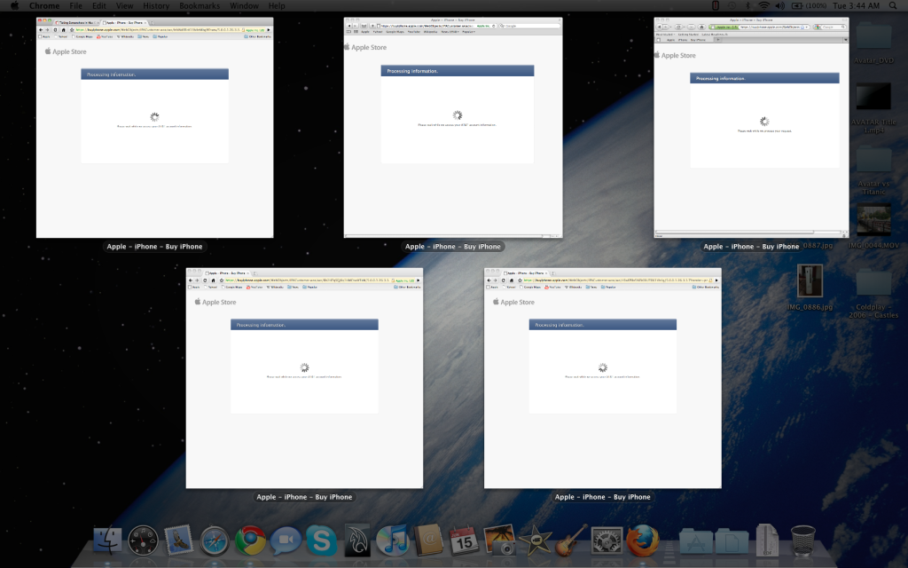
Task: Open the Chrome application menu
Action: click(x=44, y=6)
